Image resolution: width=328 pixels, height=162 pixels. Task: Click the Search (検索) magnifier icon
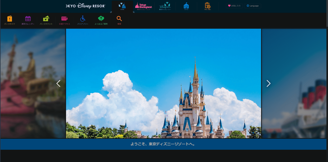[x=119, y=20]
